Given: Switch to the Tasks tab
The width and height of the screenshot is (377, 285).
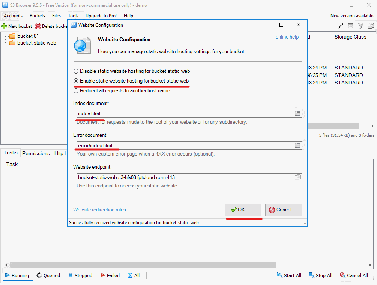Looking at the screenshot, I should point(11,153).
